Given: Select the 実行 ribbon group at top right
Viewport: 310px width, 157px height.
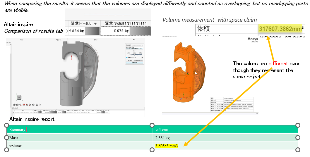Looking at the screenshot, I should pyautogui.click(x=134, y=40).
